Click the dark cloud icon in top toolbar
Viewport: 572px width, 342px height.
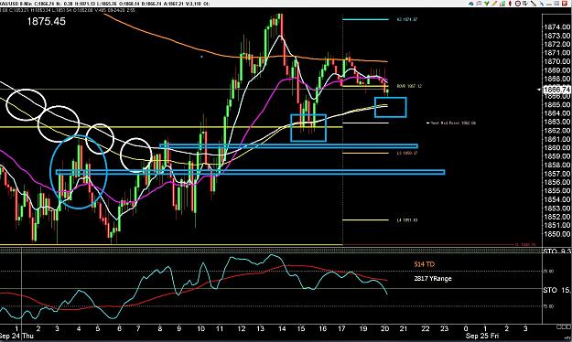coord(471,4)
